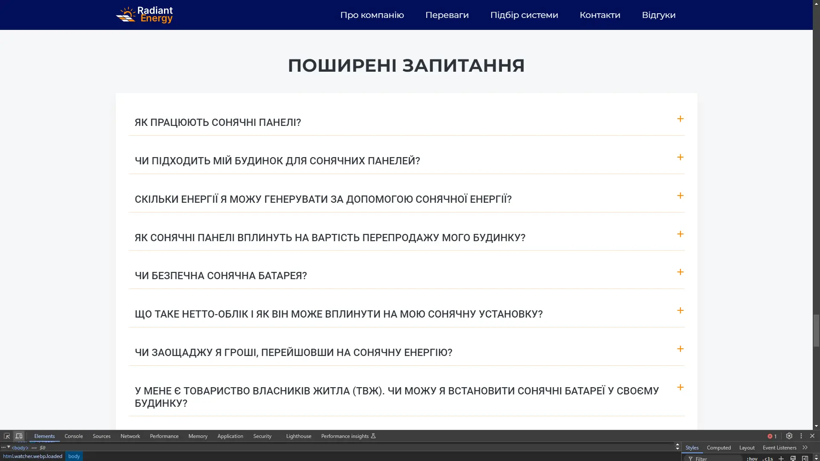Expand plus for 'Чи безпечна сонячна батарея?'
This screenshot has height=461, width=820.
680,272
